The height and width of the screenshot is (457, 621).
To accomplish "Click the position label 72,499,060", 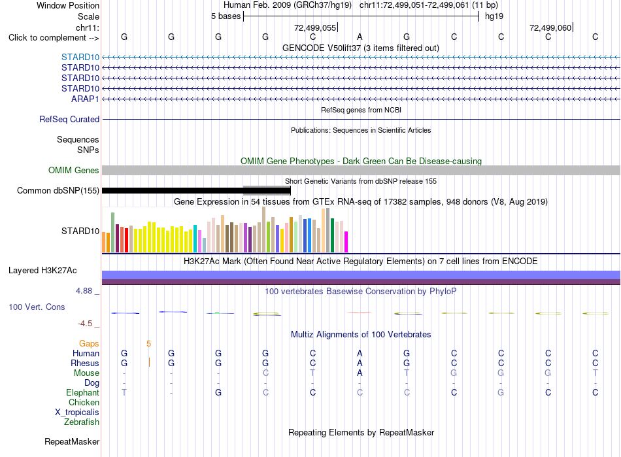I will pyautogui.click(x=550, y=27).
